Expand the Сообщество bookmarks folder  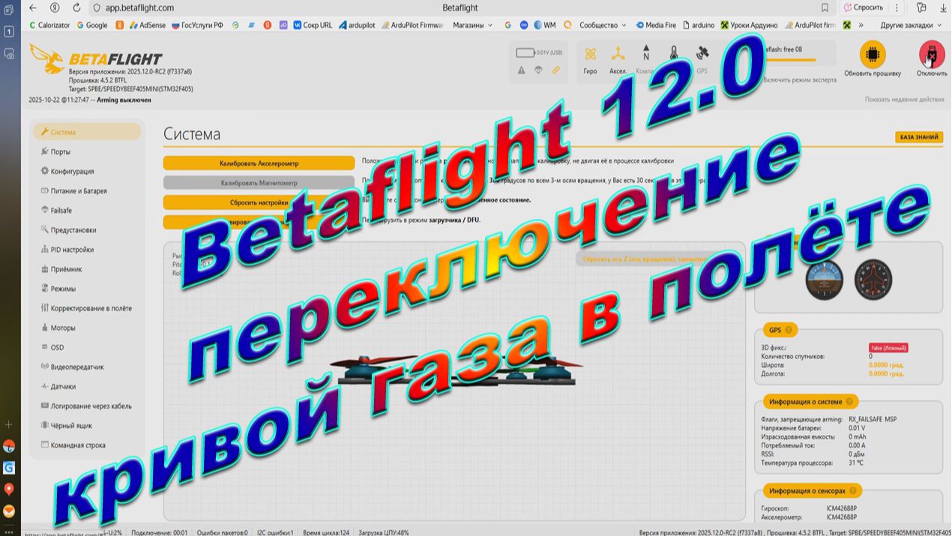click(x=602, y=25)
